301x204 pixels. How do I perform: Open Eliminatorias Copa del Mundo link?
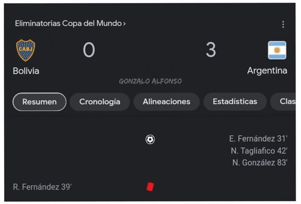click(x=70, y=23)
